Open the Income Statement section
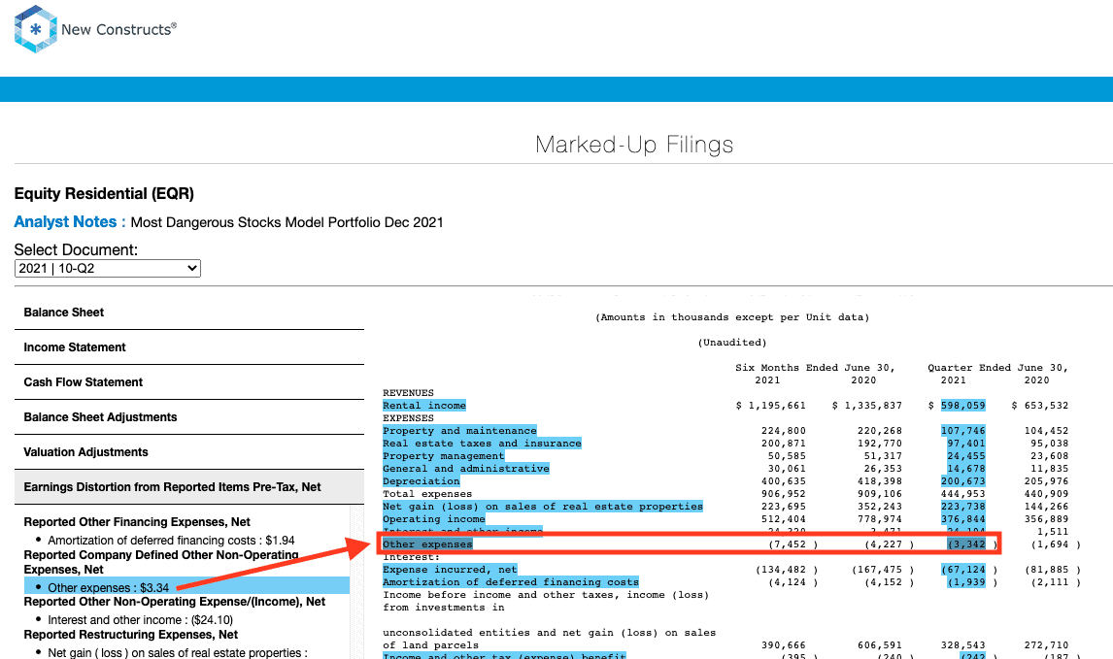The image size is (1113, 659). 188,346
